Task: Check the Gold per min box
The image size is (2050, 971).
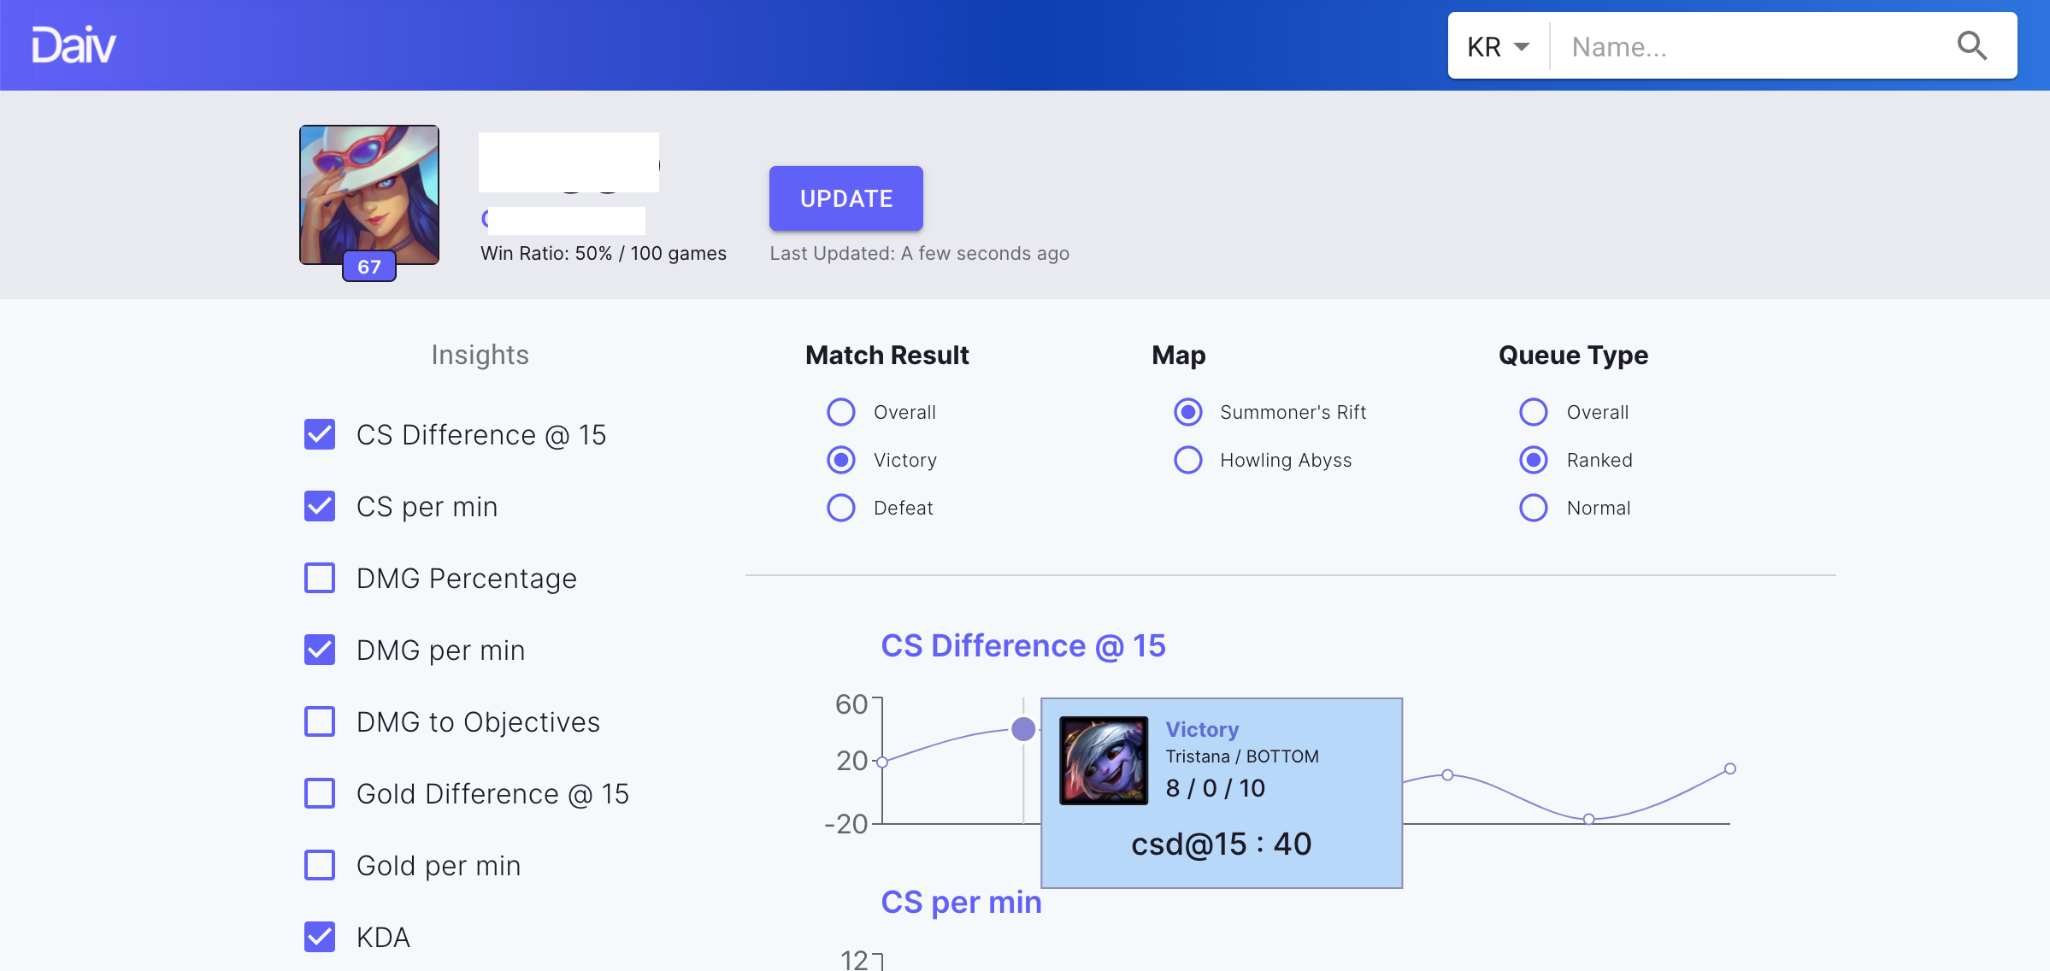Action: pos(320,865)
